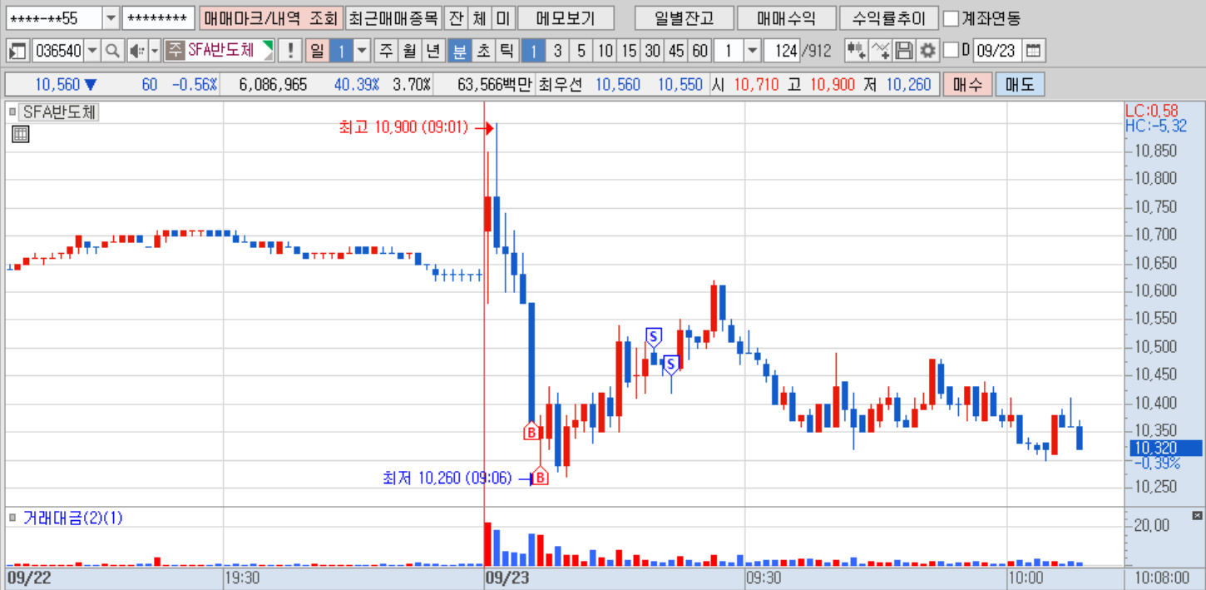Open the 일별잔고 button

pos(683,17)
